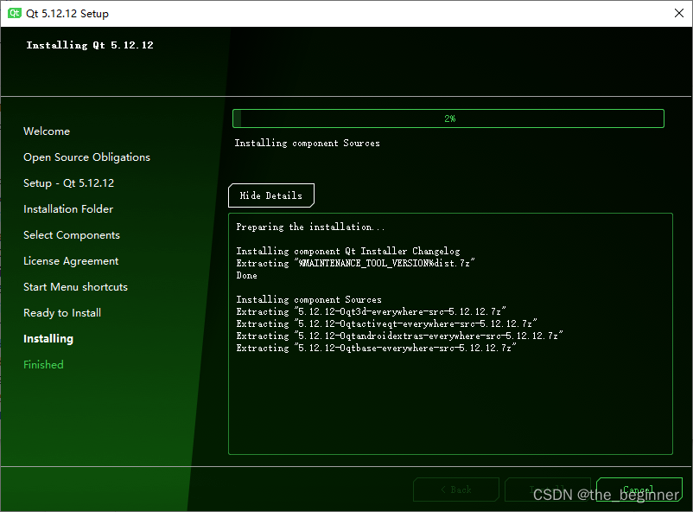Click 'Installing component Qt Installer Changelog' log line

[x=348, y=251]
